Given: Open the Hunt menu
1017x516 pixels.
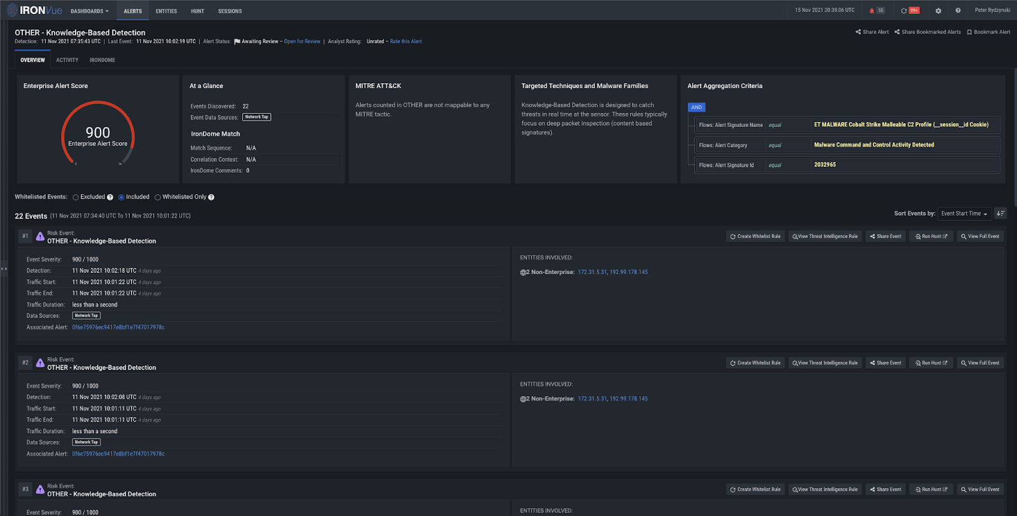Looking at the screenshot, I should coord(198,11).
